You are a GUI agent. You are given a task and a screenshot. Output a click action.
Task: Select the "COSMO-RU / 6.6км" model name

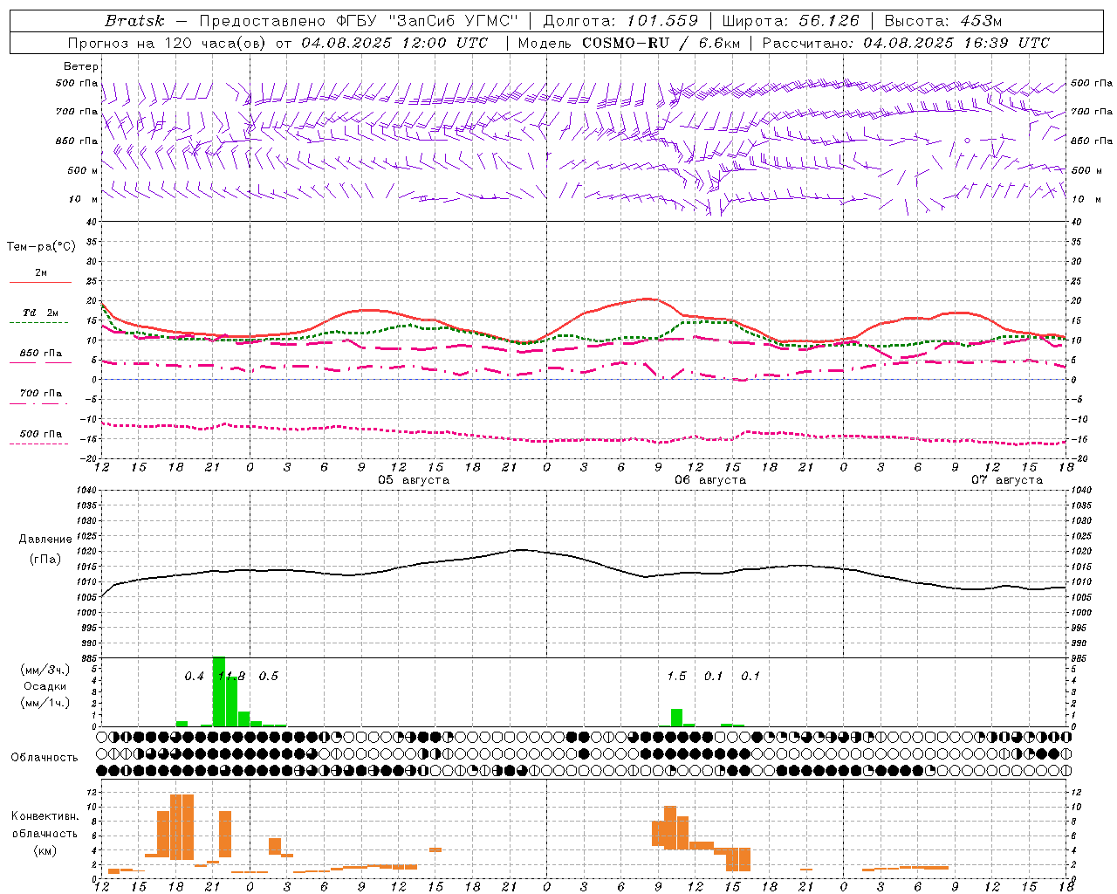click(x=661, y=43)
